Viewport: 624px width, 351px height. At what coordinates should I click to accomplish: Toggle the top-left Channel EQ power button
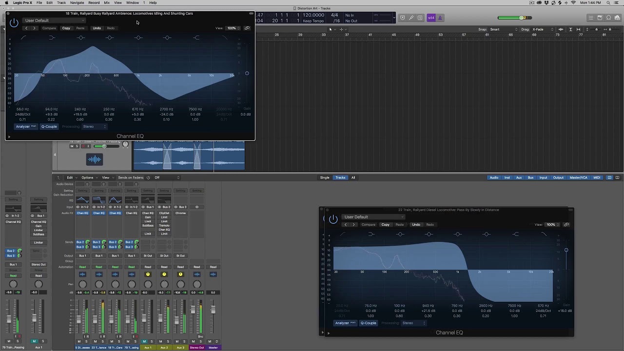click(14, 22)
